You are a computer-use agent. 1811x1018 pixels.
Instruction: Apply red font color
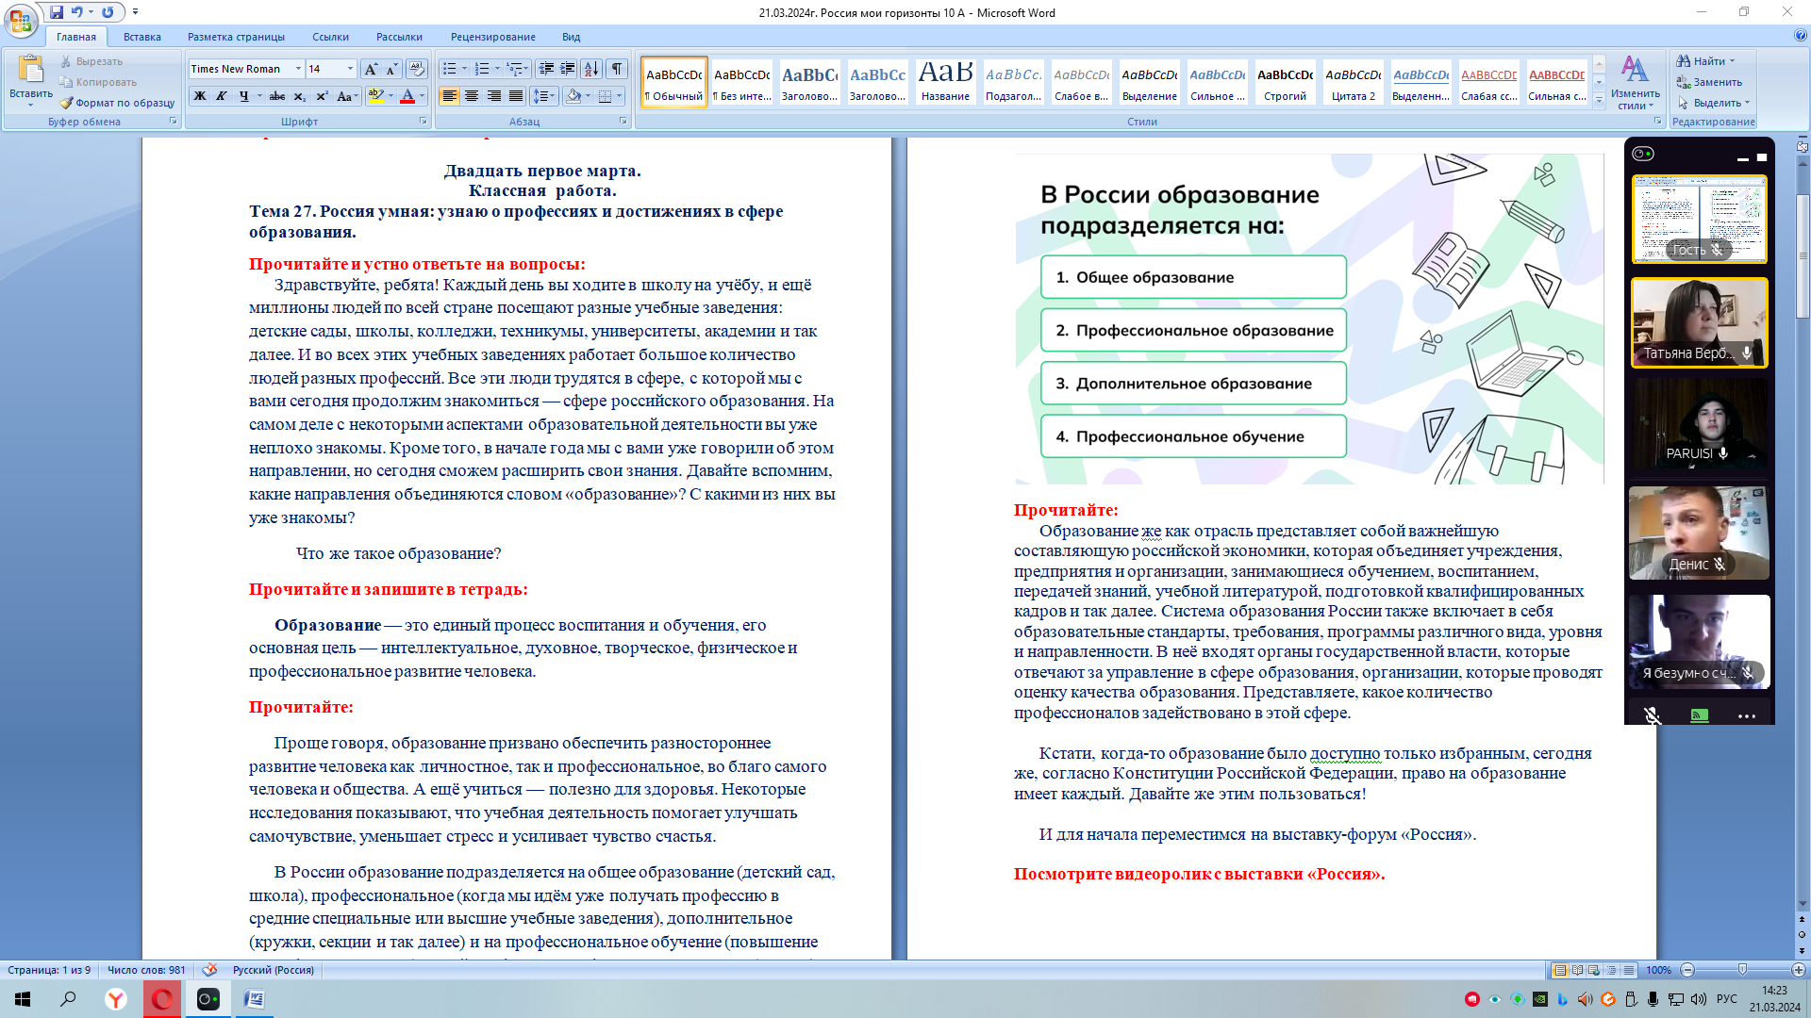click(x=407, y=96)
